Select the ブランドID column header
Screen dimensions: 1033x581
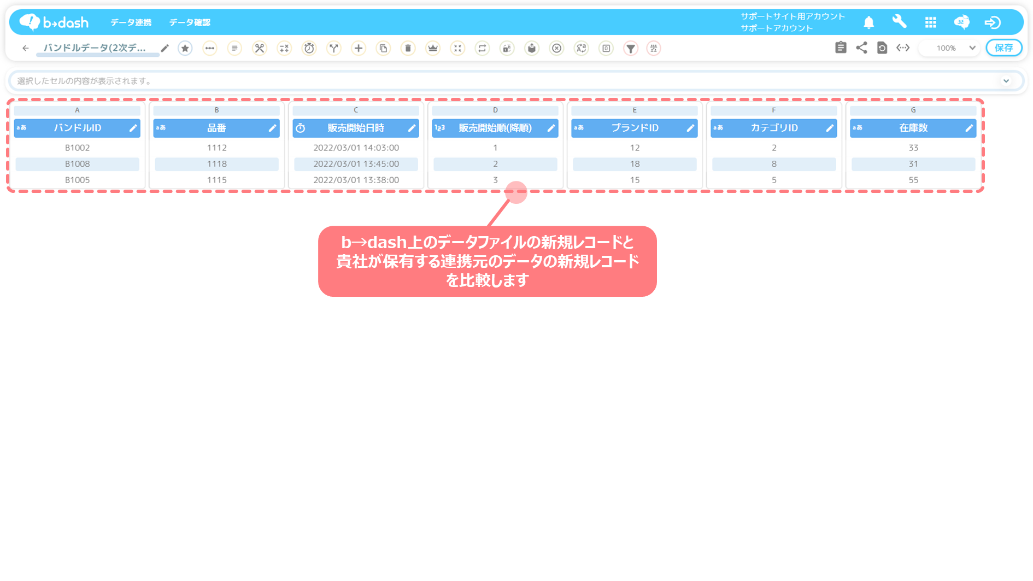coord(635,128)
